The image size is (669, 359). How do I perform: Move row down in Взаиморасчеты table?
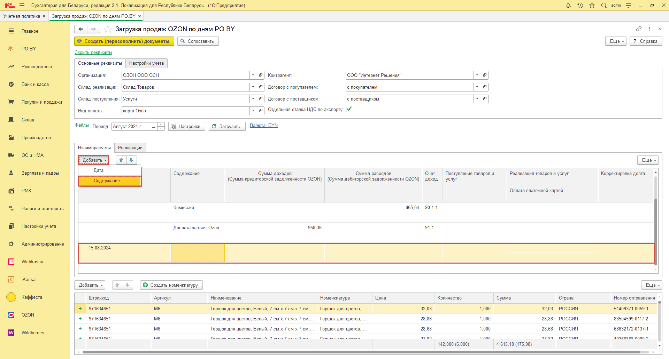[x=131, y=160]
